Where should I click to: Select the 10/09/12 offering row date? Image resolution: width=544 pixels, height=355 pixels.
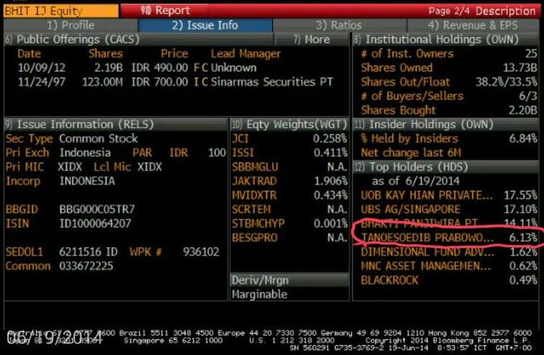tap(42, 68)
